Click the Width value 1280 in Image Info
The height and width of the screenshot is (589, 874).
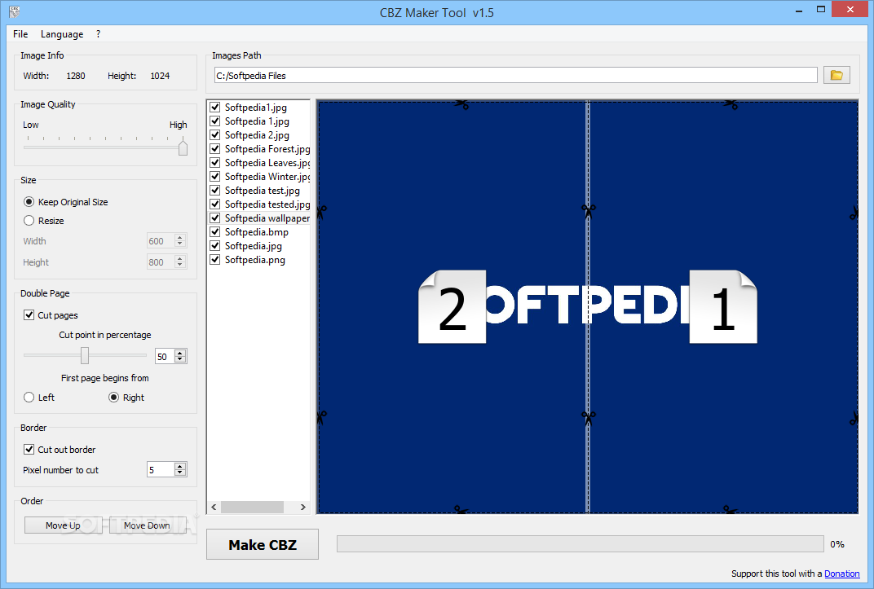click(76, 76)
